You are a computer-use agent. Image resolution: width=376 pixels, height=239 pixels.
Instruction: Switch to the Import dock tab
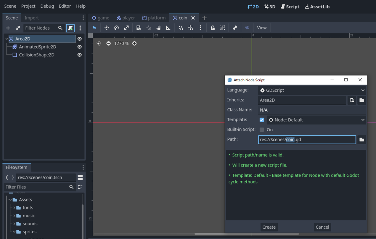point(32,18)
